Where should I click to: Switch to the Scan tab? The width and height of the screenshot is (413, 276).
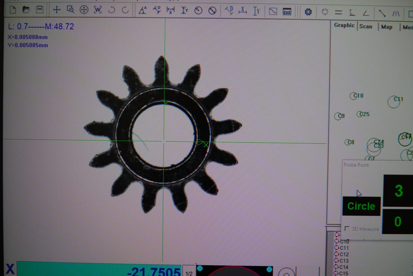click(366, 26)
